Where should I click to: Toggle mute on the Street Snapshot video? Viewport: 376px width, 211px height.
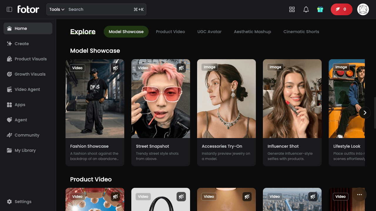click(181, 68)
